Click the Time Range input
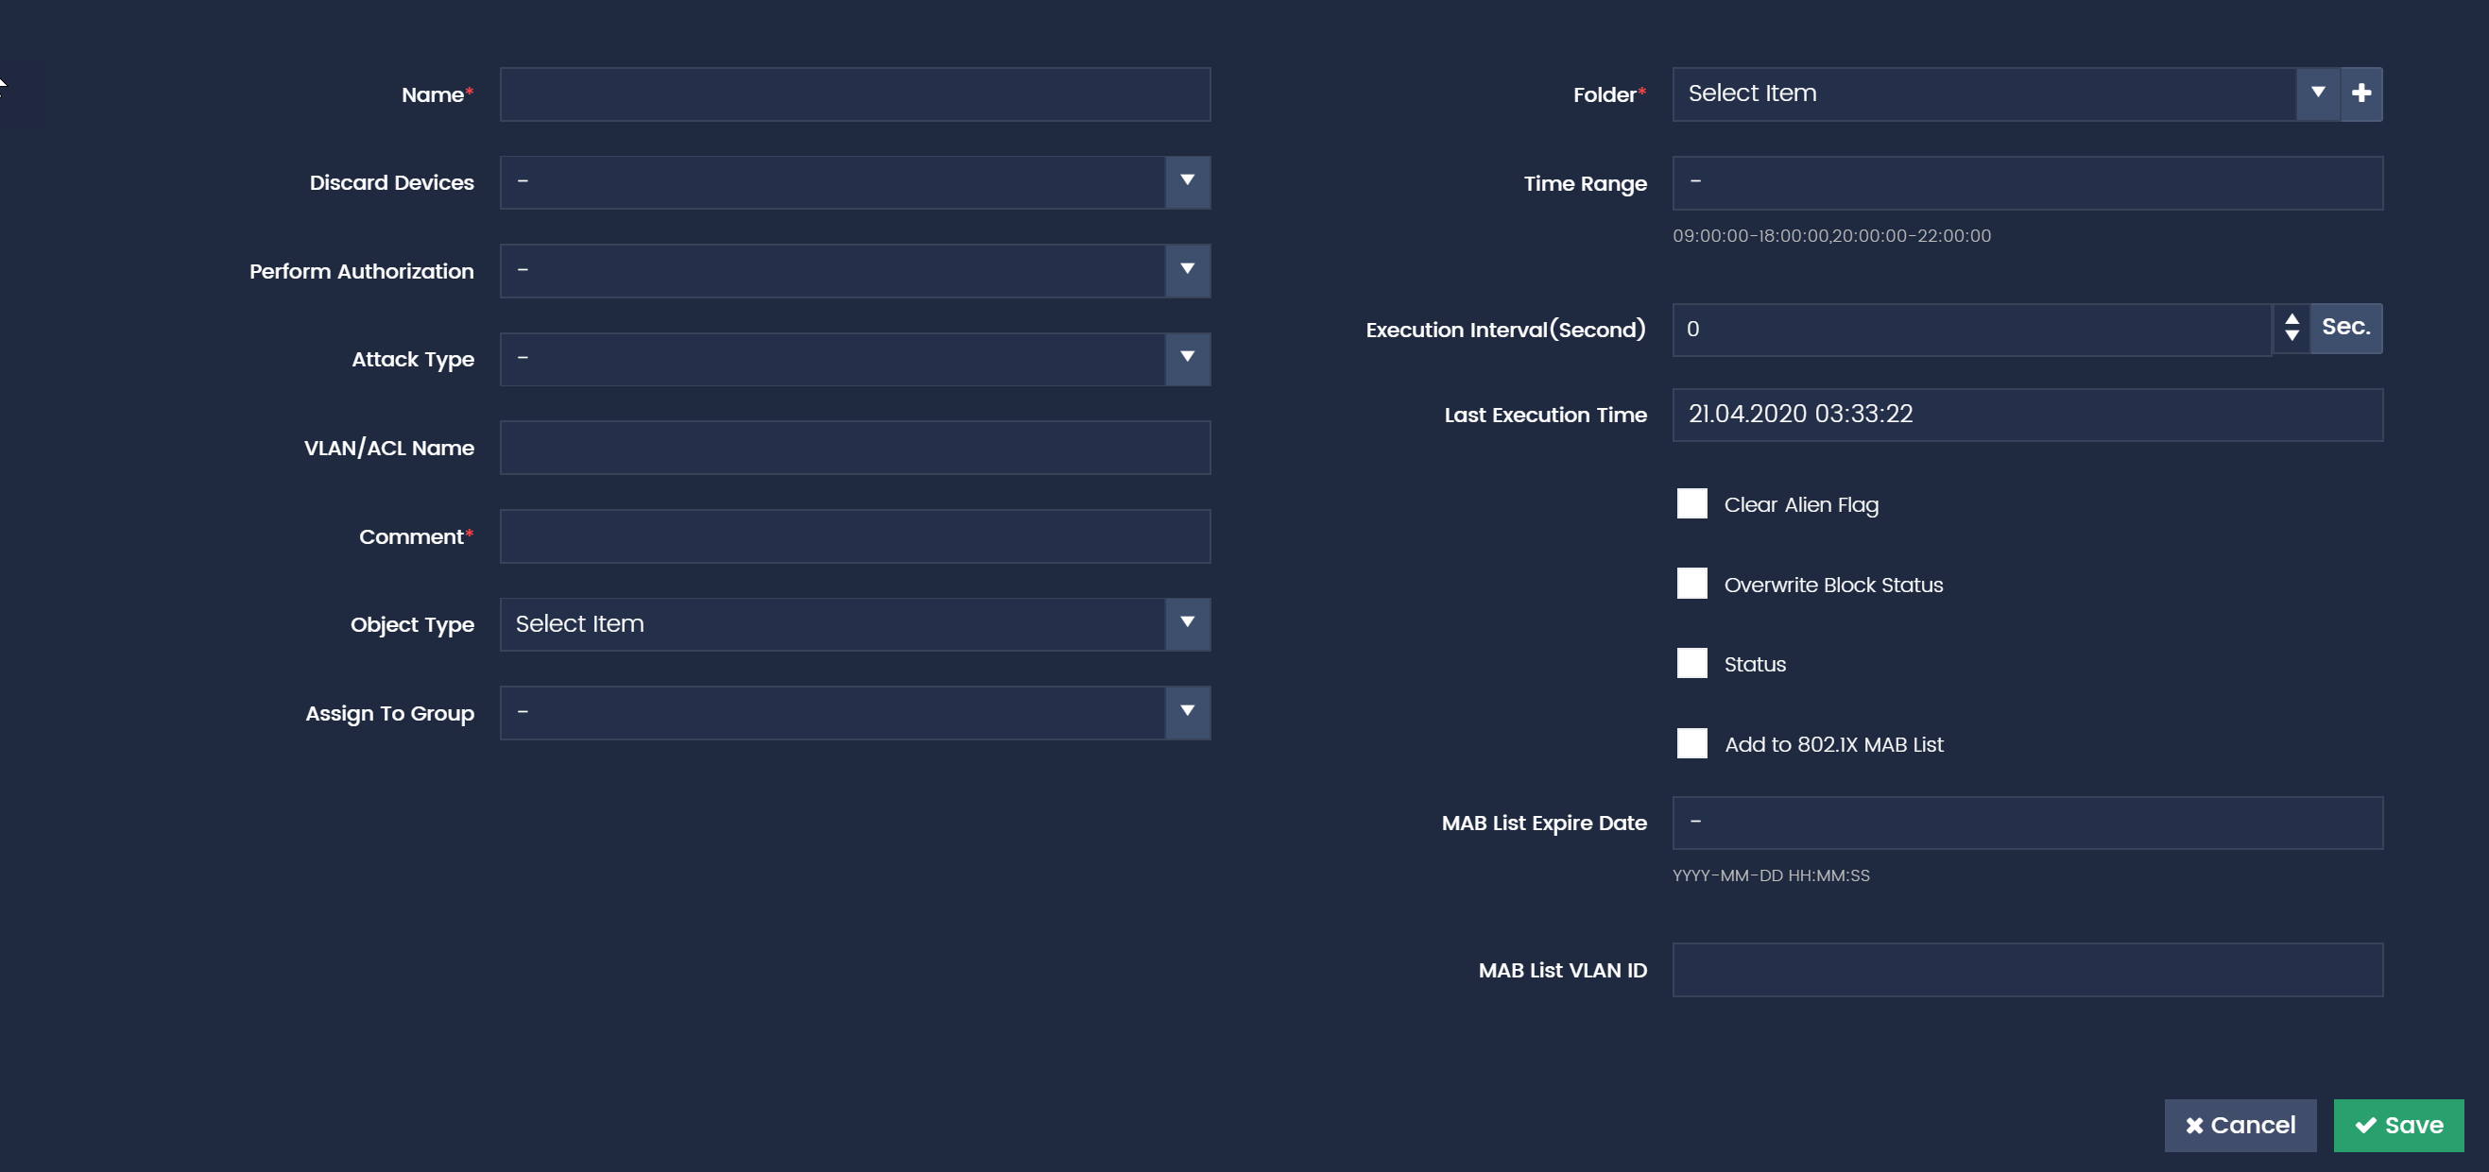 click(2027, 182)
